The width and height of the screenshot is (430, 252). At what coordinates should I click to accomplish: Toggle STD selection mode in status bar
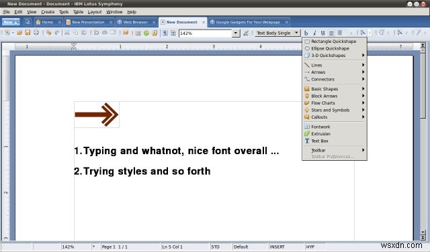pyautogui.click(x=215, y=247)
